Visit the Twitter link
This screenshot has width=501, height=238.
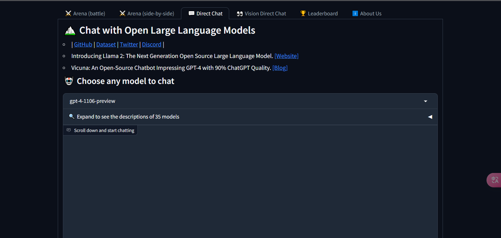(x=129, y=45)
